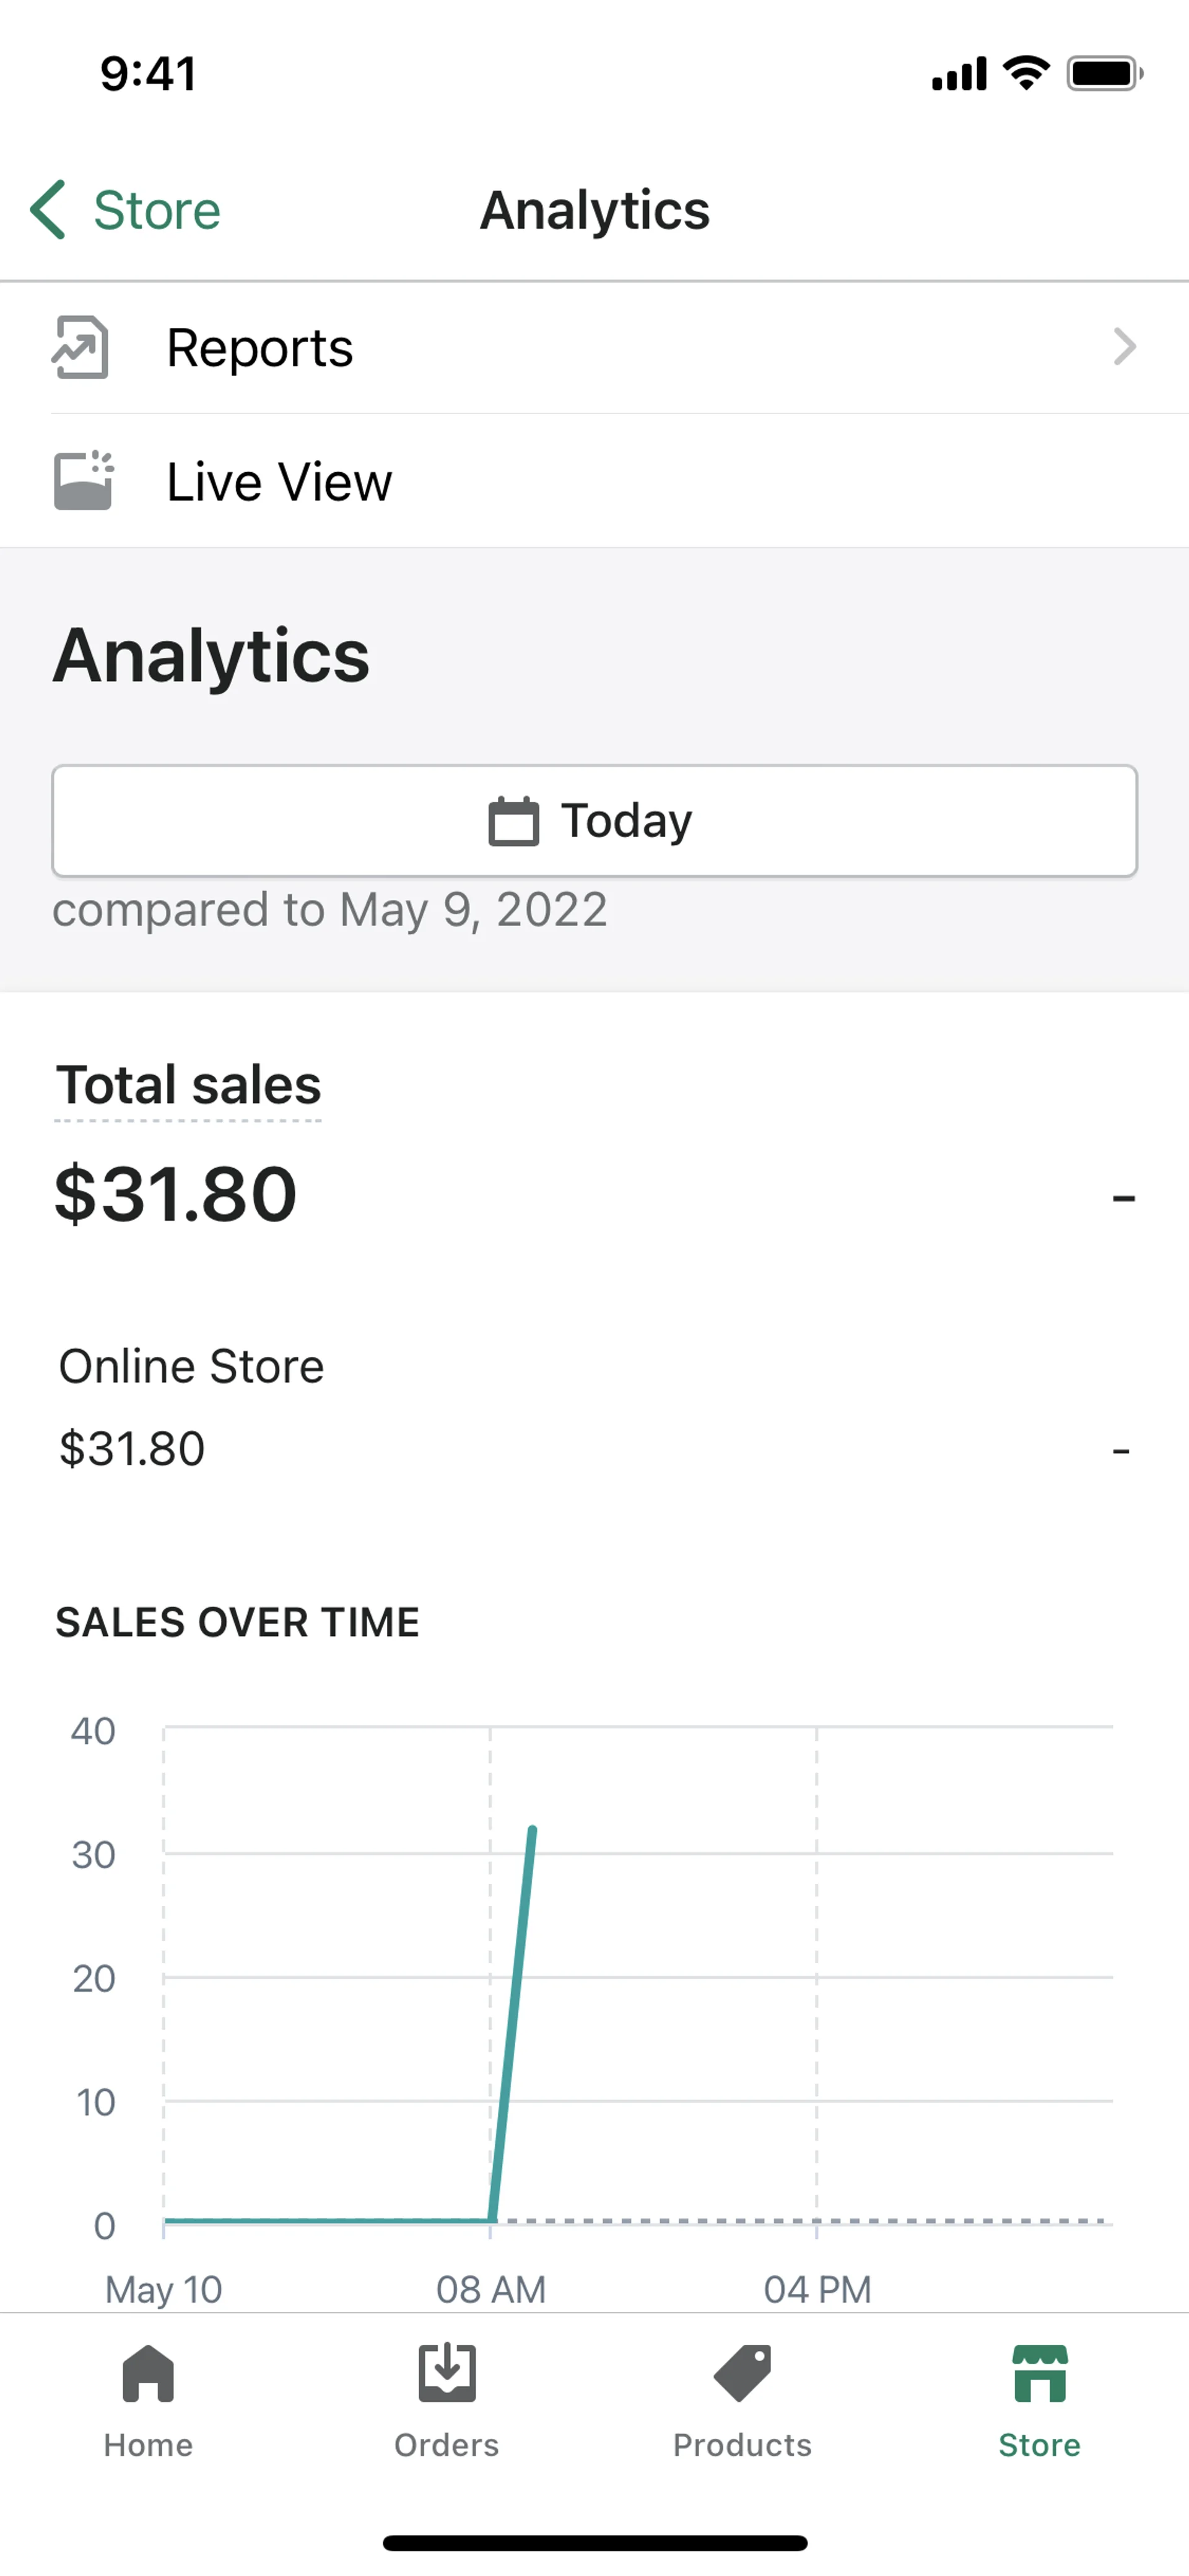1189x2576 pixels.
Task: Go back via the Store link
Action: tap(157, 210)
